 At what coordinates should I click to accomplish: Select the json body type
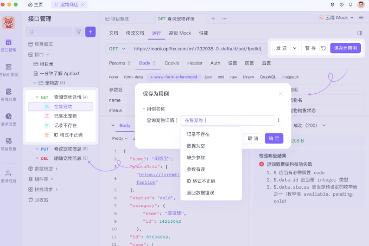(x=208, y=77)
